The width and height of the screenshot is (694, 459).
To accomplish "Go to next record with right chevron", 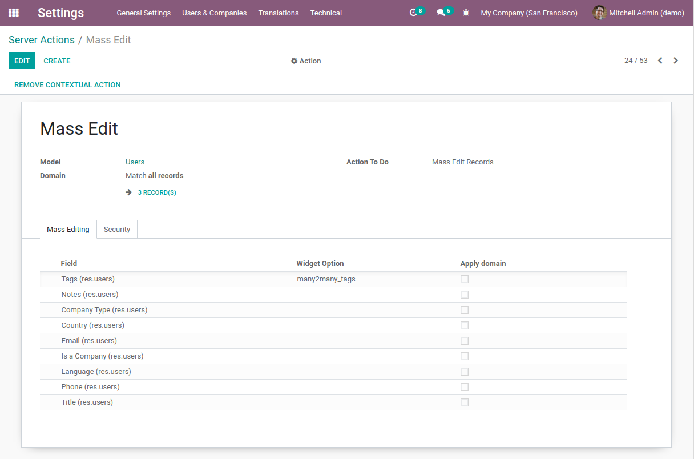I will 676,60.
